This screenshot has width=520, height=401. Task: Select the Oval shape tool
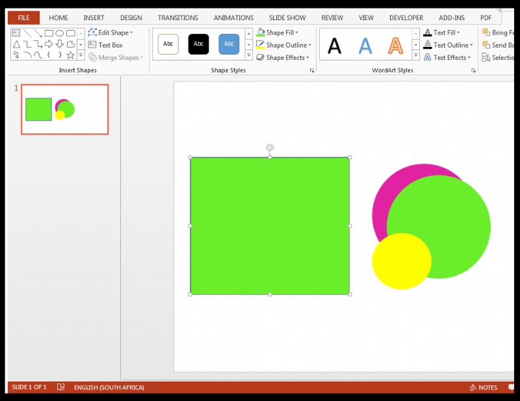60,33
